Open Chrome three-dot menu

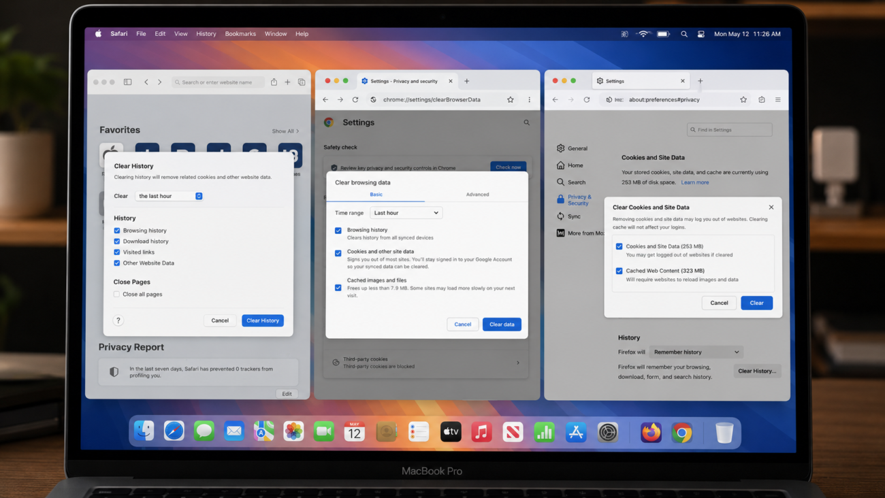click(x=529, y=99)
